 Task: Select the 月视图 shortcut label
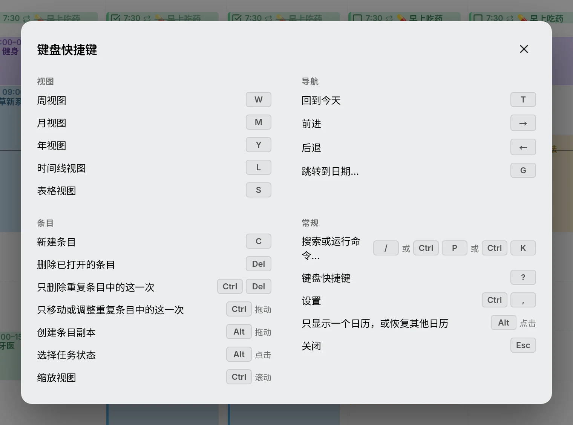click(x=52, y=123)
